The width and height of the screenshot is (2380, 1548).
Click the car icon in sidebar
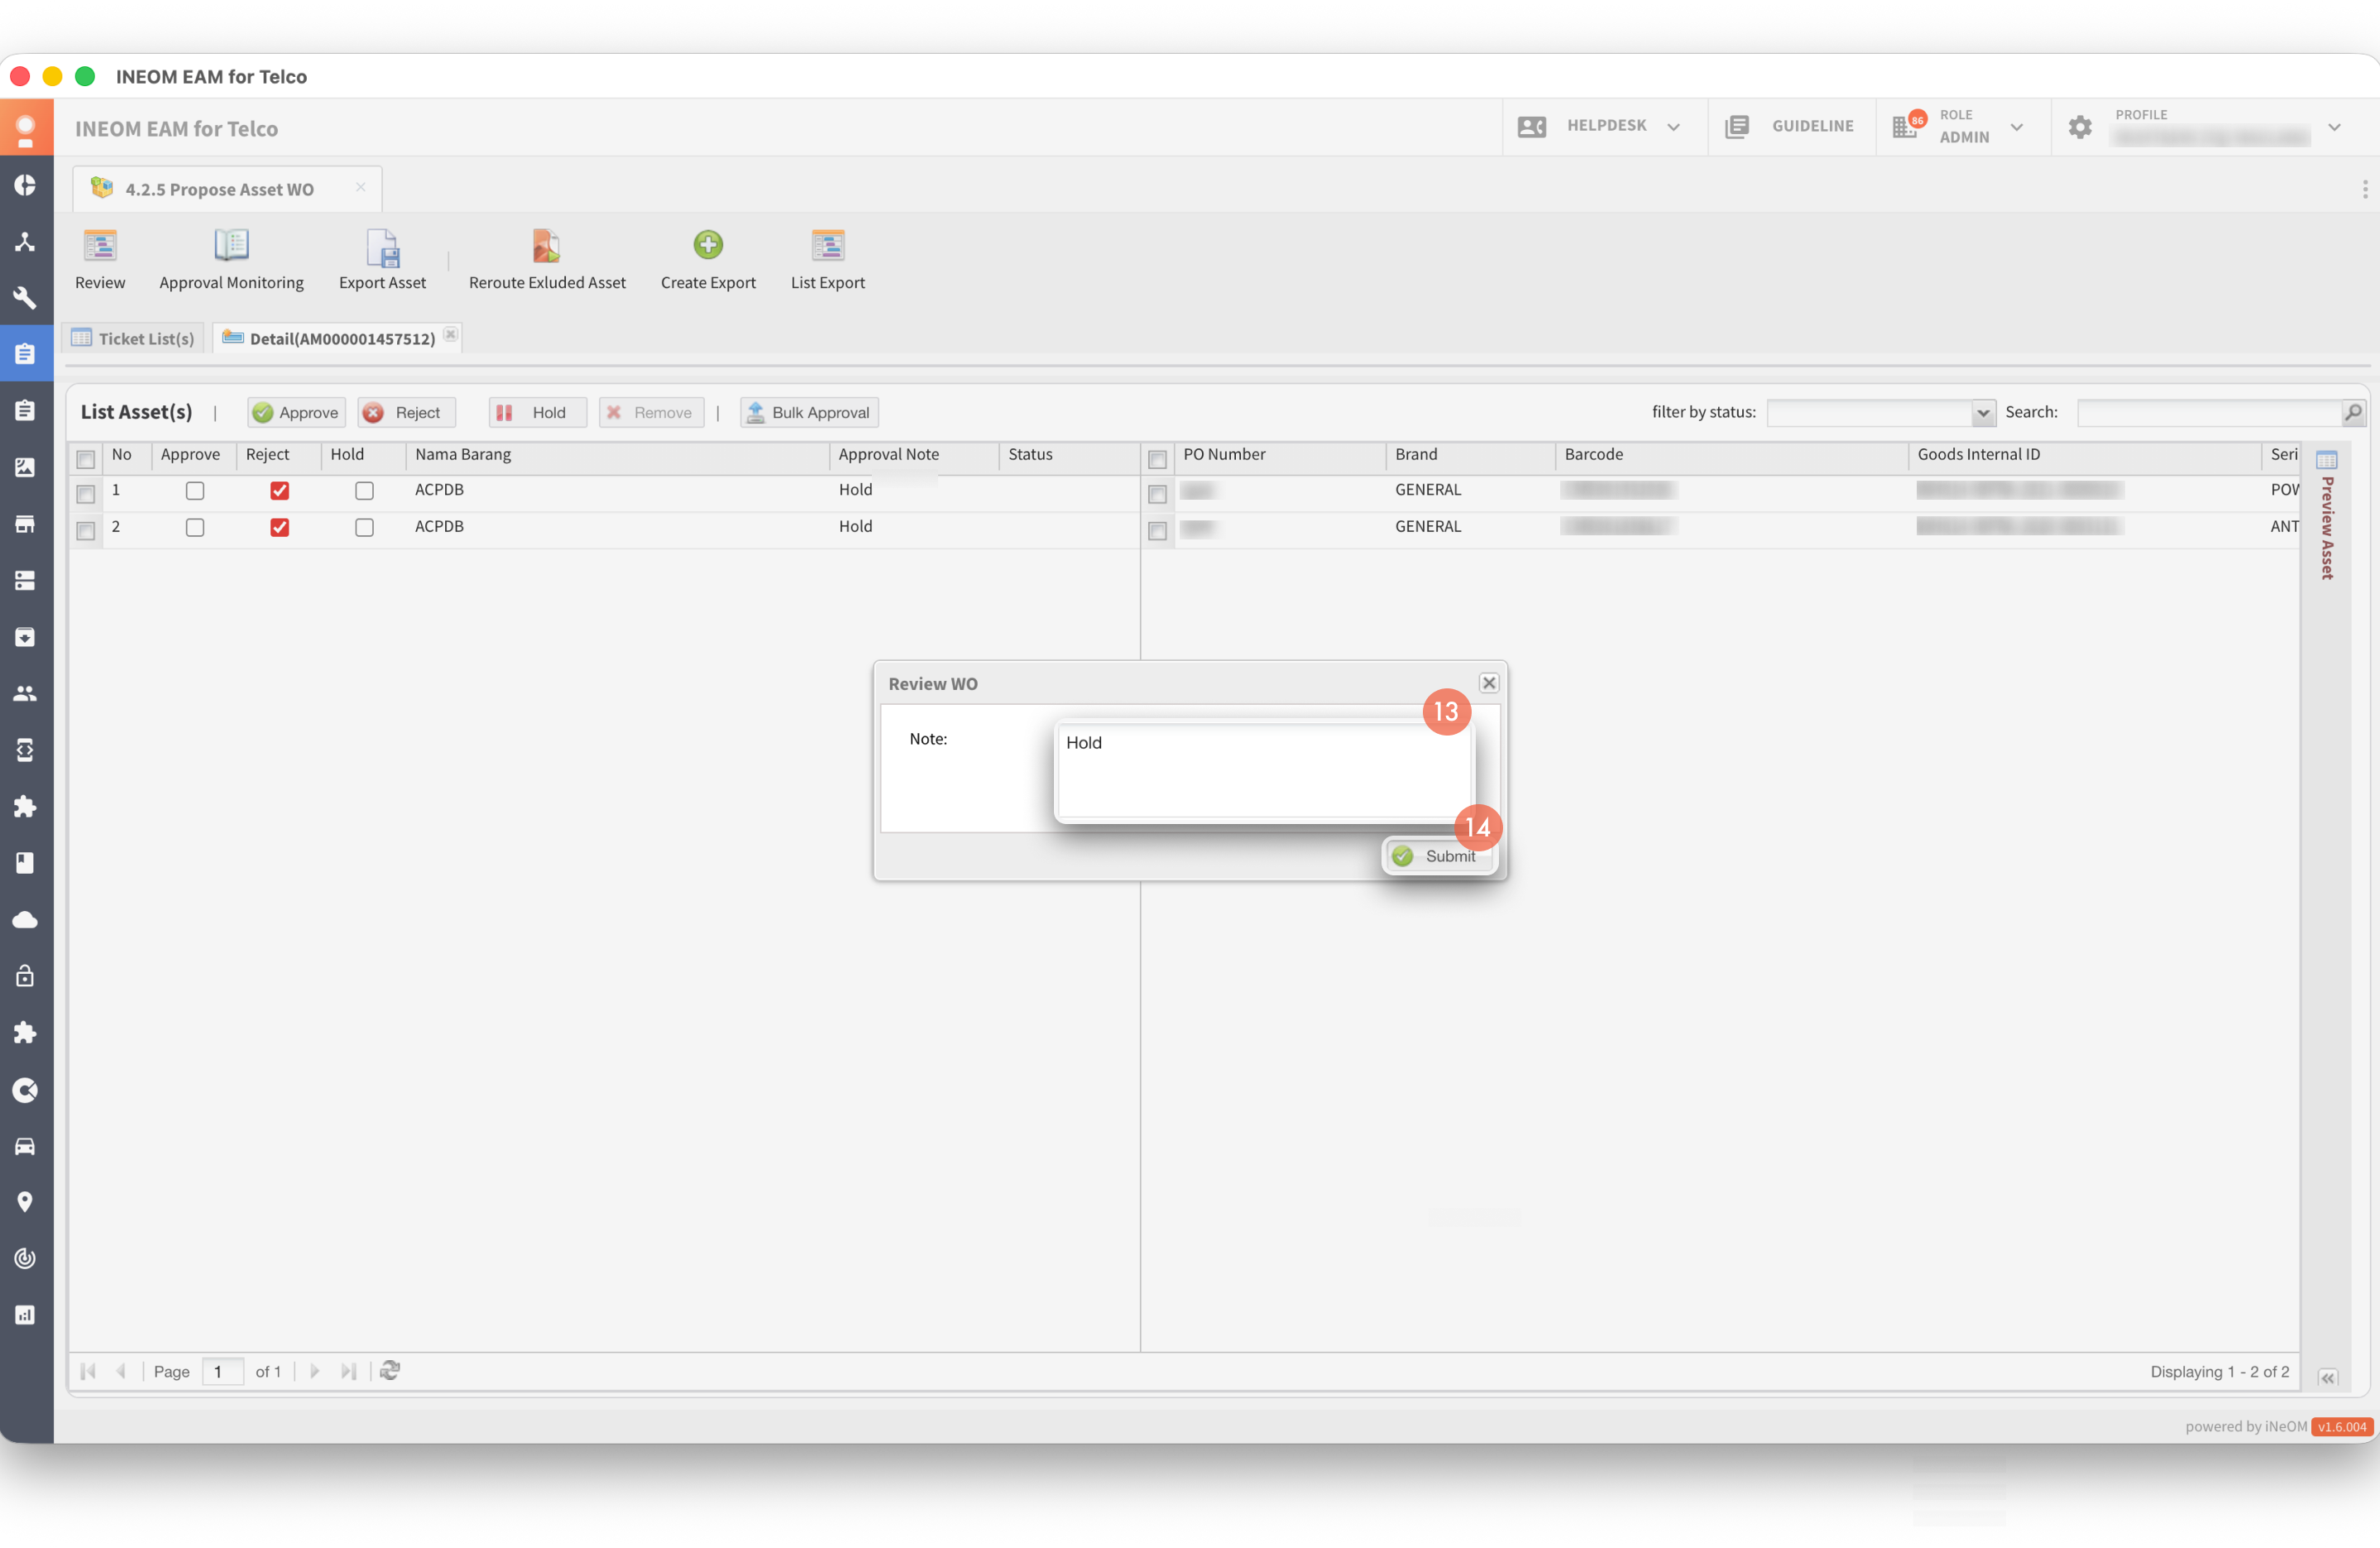pyautogui.click(x=25, y=1146)
